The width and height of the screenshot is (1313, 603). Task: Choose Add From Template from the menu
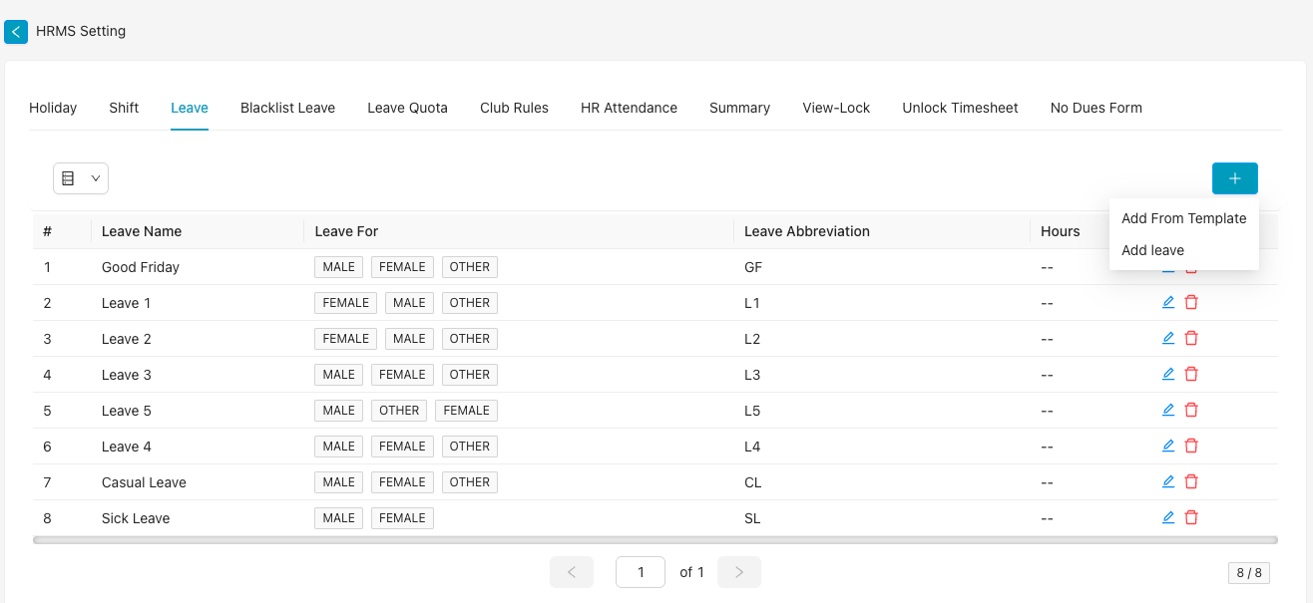pos(1183,218)
